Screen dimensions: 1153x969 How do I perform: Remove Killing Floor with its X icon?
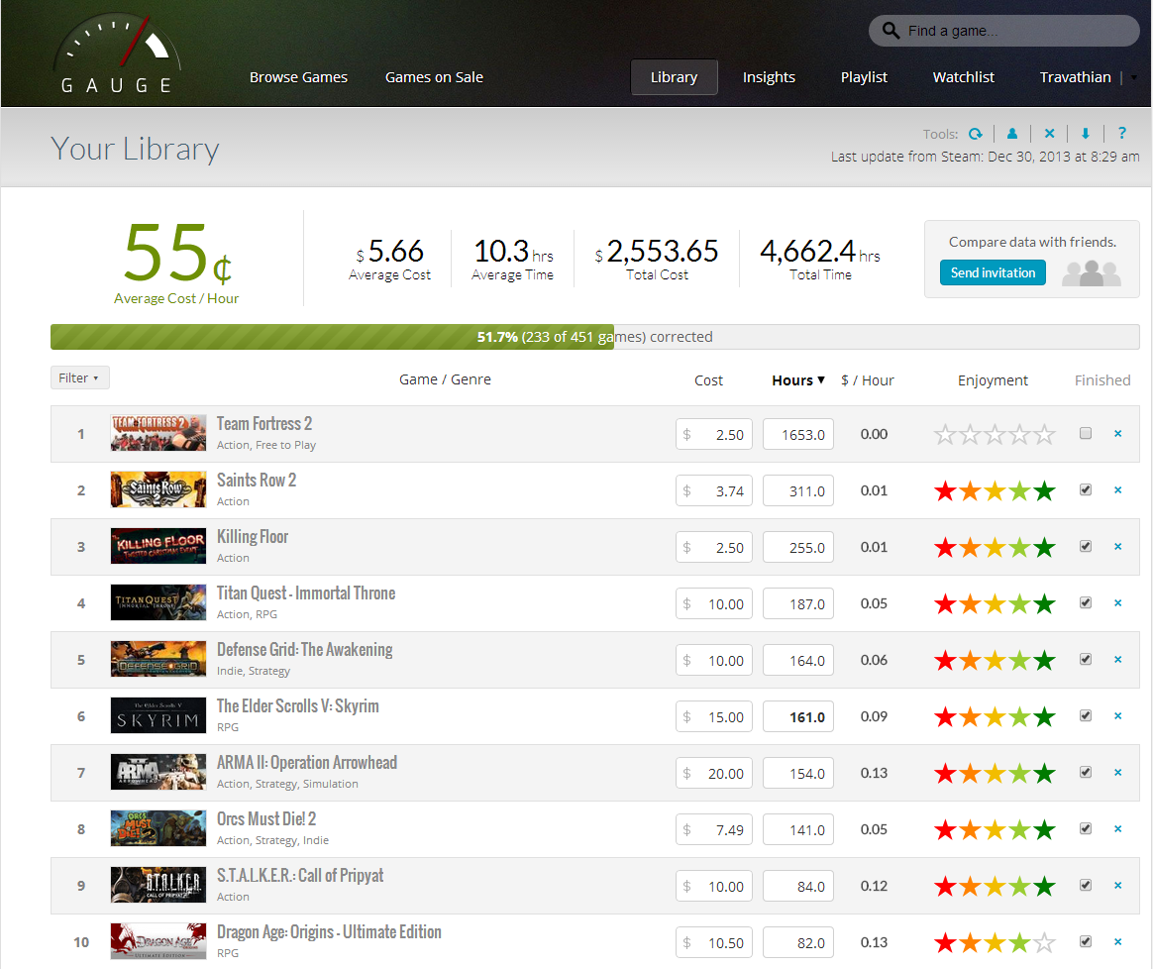(x=1117, y=547)
